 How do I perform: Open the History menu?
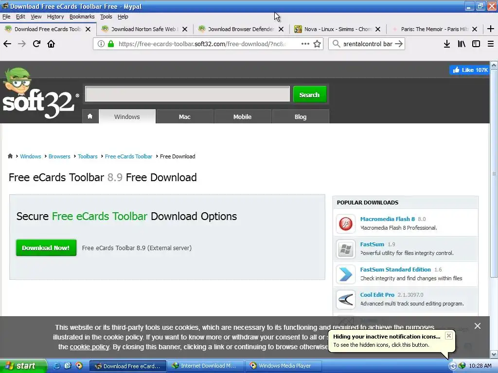55,17
